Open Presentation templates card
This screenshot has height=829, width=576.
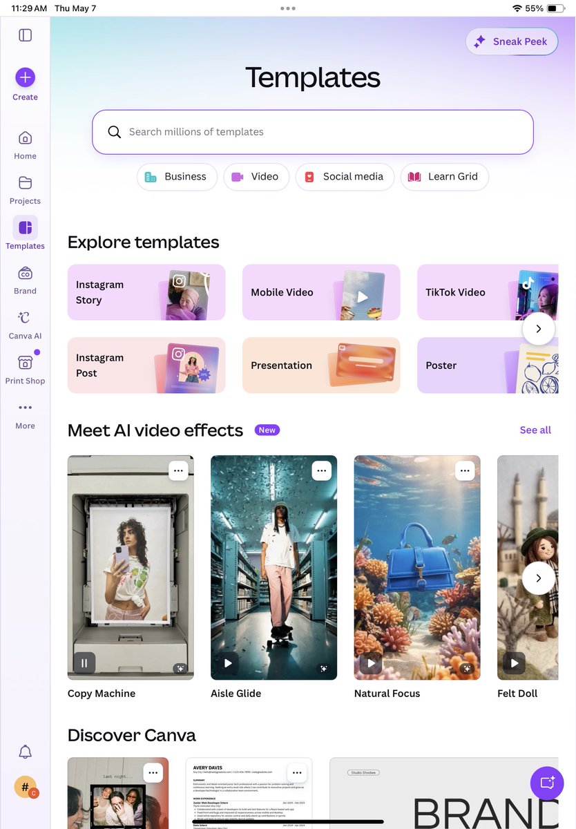[321, 365]
